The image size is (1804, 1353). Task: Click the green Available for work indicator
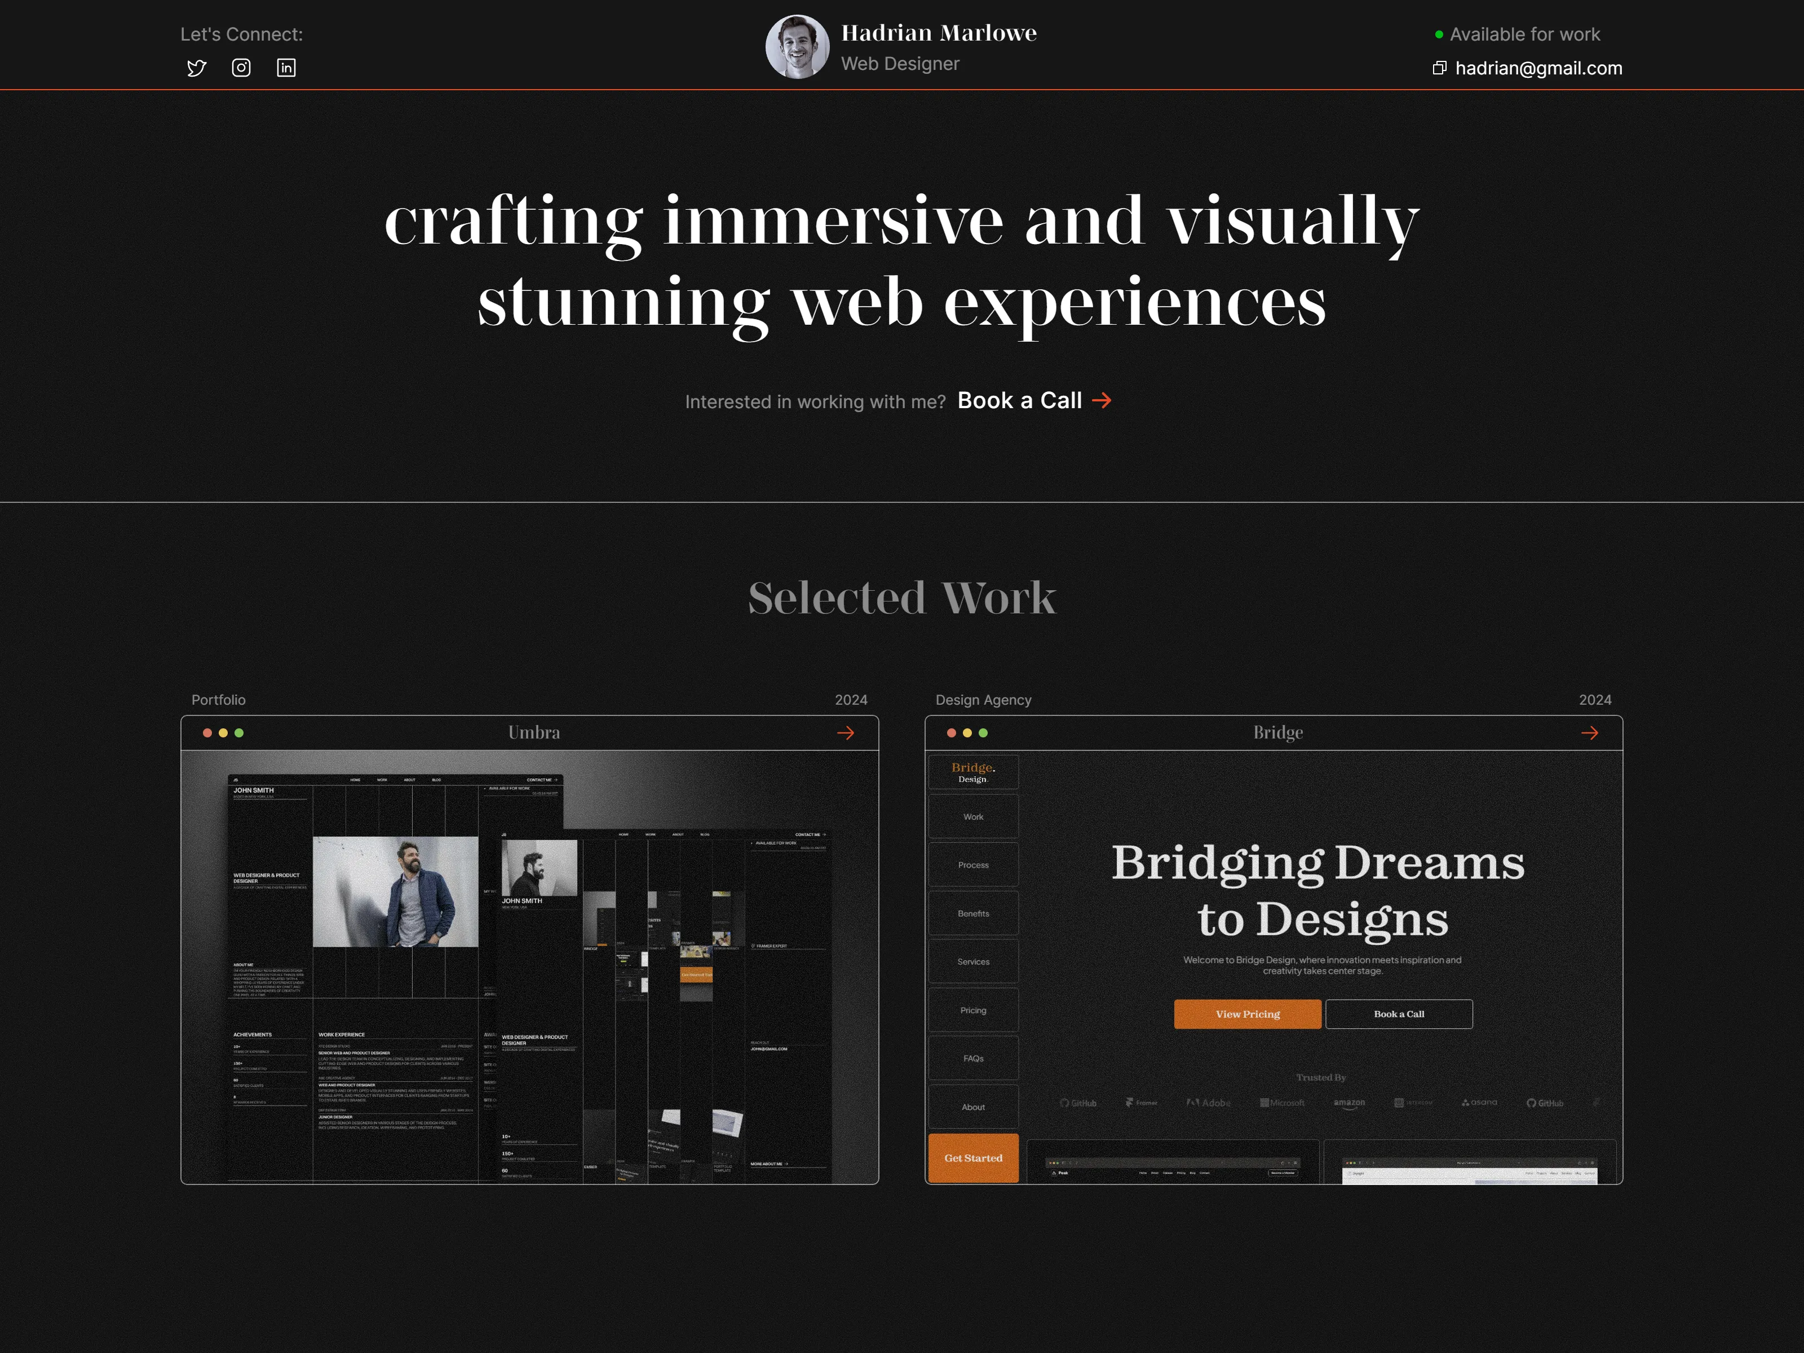[x=1439, y=34]
